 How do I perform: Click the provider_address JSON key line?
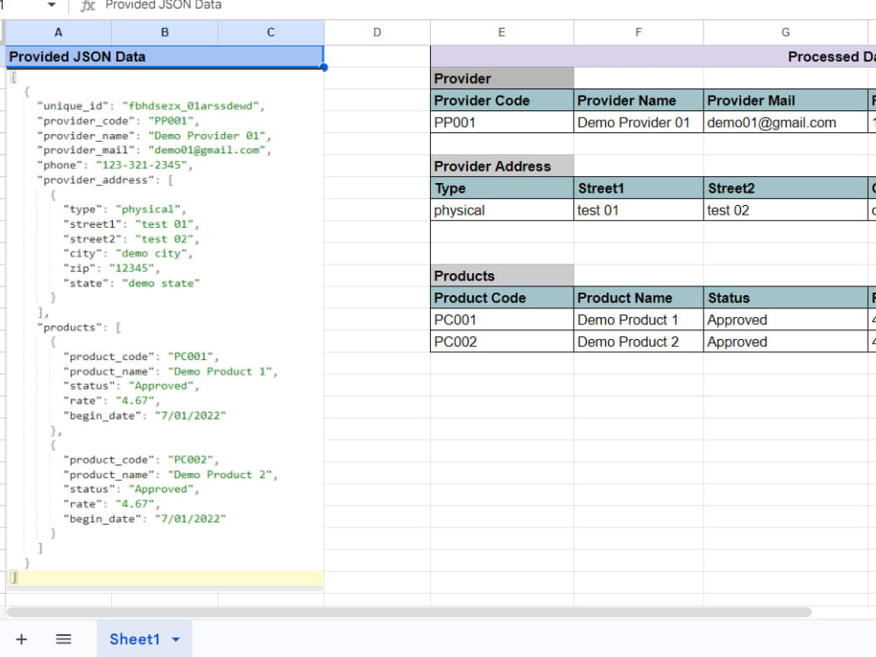coord(105,180)
